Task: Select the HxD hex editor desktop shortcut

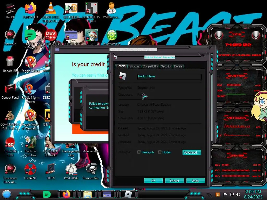Action: tap(71, 10)
